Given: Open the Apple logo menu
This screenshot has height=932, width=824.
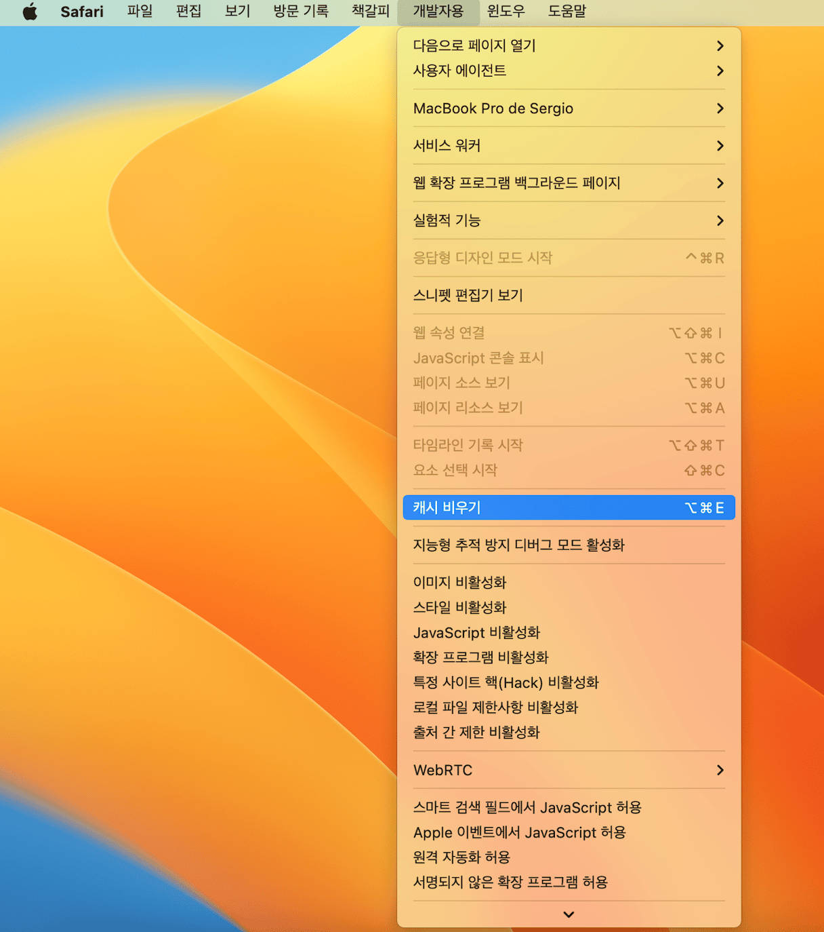Looking at the screenshot, I should coord(30,12).
